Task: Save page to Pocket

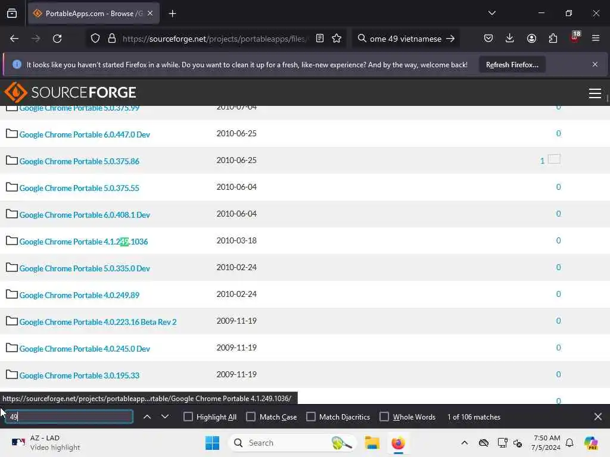Action: click(488, 38)
